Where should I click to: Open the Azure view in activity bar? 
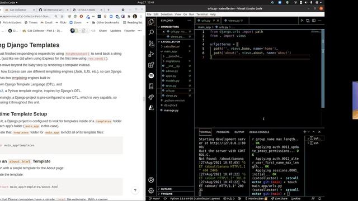point(151,108)
